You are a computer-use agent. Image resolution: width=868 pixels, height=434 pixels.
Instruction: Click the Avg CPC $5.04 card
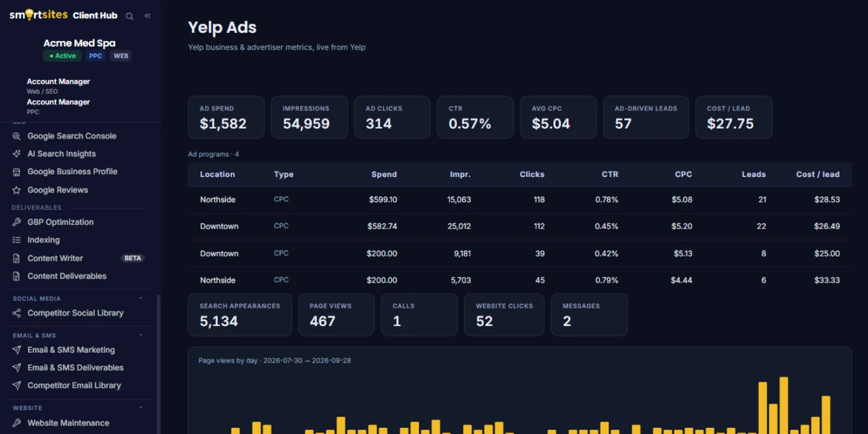point(558,117)
